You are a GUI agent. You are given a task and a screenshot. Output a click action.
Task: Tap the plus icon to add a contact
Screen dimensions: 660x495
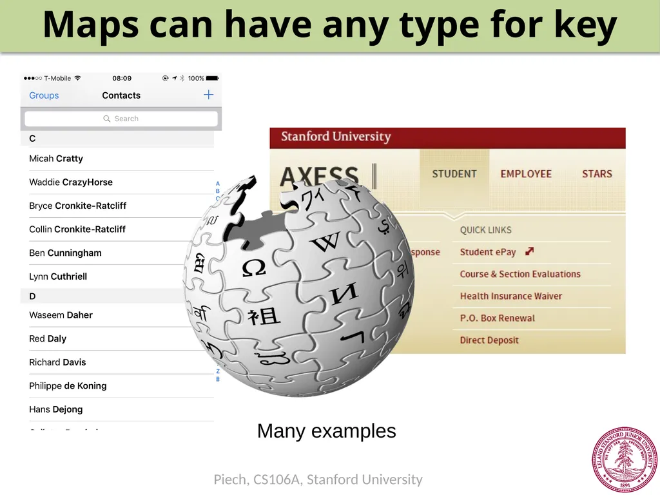pos(208,95)
